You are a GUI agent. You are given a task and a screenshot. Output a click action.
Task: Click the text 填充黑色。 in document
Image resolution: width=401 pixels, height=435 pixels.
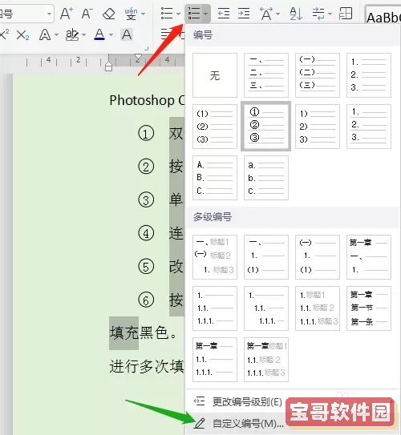tap(143, 333)
